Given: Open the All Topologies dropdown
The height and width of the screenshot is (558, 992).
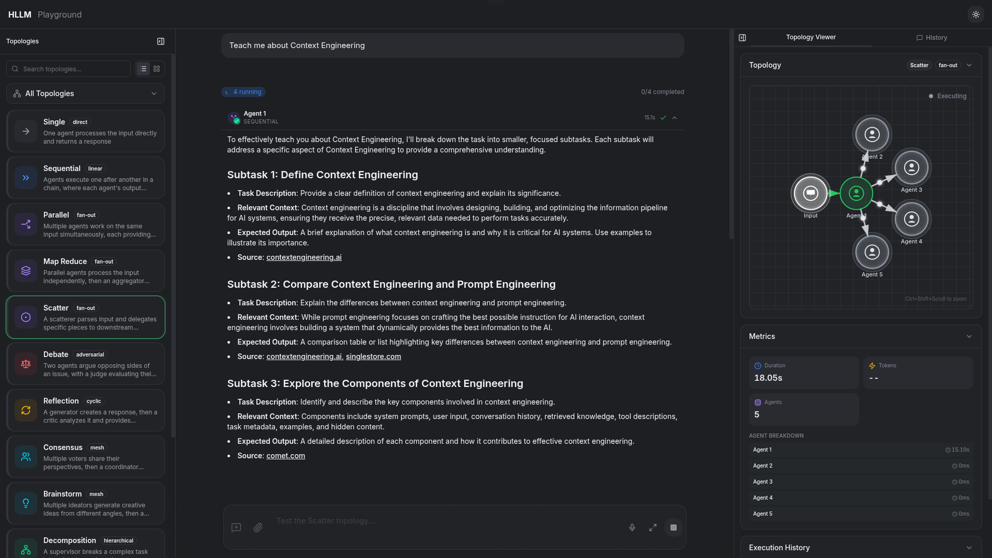Looking at the screenshot, I should click(x=86, y=94).
